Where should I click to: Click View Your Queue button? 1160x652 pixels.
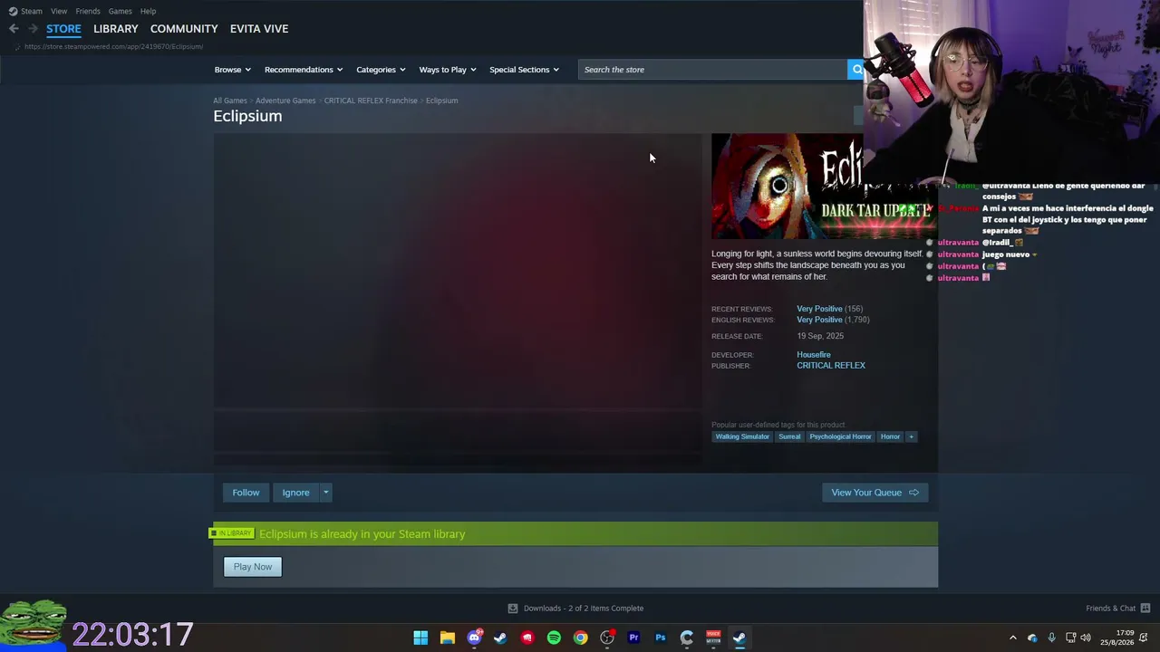coord(875,493)
